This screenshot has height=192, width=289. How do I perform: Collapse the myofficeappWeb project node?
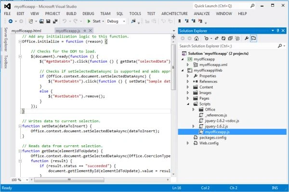pyautogui.click(x=183, y=71)
